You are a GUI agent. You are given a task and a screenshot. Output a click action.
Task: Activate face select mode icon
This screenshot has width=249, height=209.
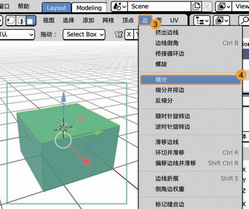click(x=31, y=21)
